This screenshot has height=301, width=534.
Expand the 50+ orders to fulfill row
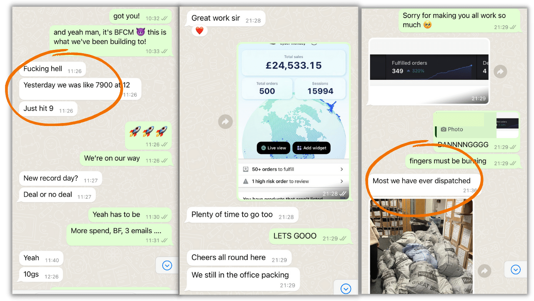pyautogui.click(x=293, y=169)
